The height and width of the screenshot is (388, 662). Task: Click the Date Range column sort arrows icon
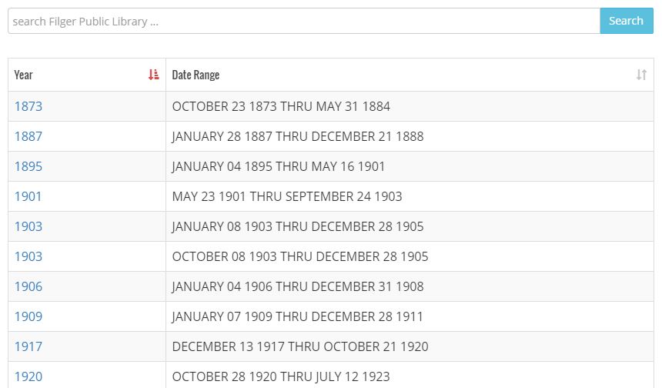coord(641,75)
